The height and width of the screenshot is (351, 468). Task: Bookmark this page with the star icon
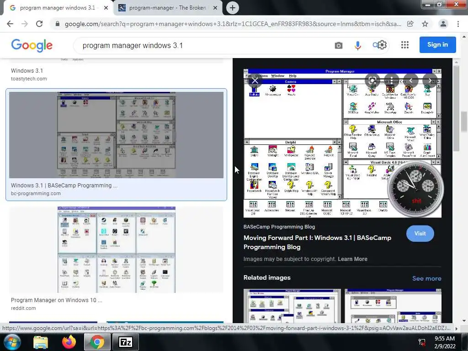pyautogui.click(x=425, y=24)
